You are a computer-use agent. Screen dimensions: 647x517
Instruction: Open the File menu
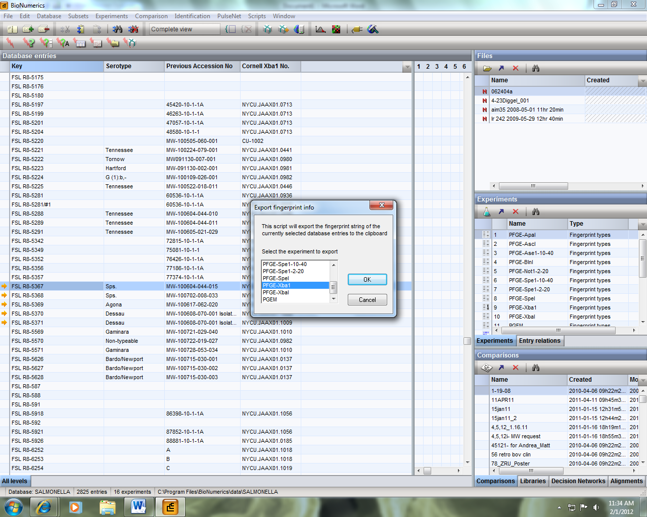[8, 16]
